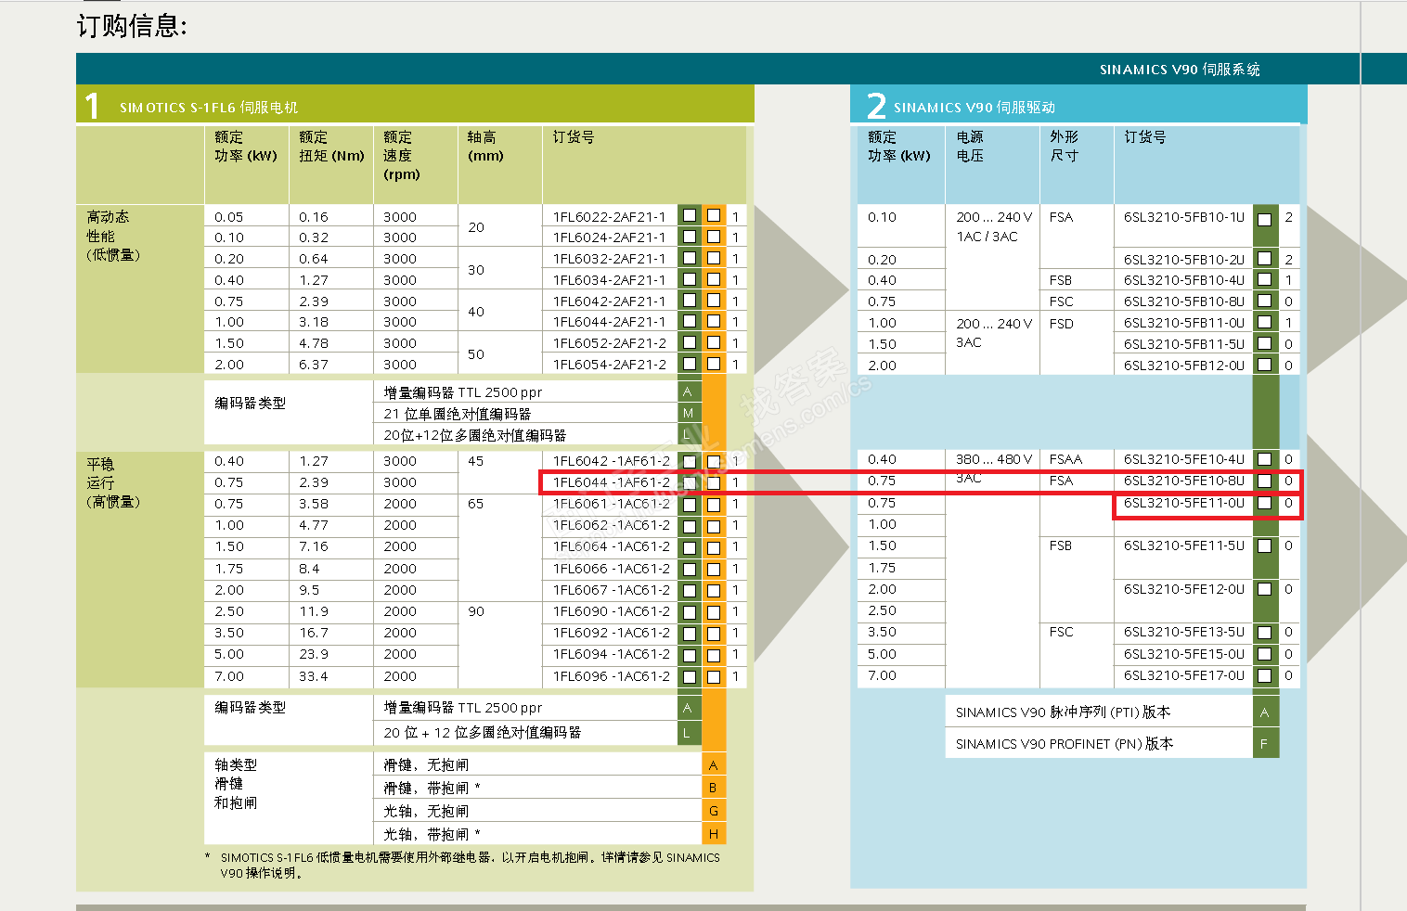Click order number 1FL6024-2AF21-1
This screenshot has height=911, width=1407.
pyautogui.click(x=610, y=237)
